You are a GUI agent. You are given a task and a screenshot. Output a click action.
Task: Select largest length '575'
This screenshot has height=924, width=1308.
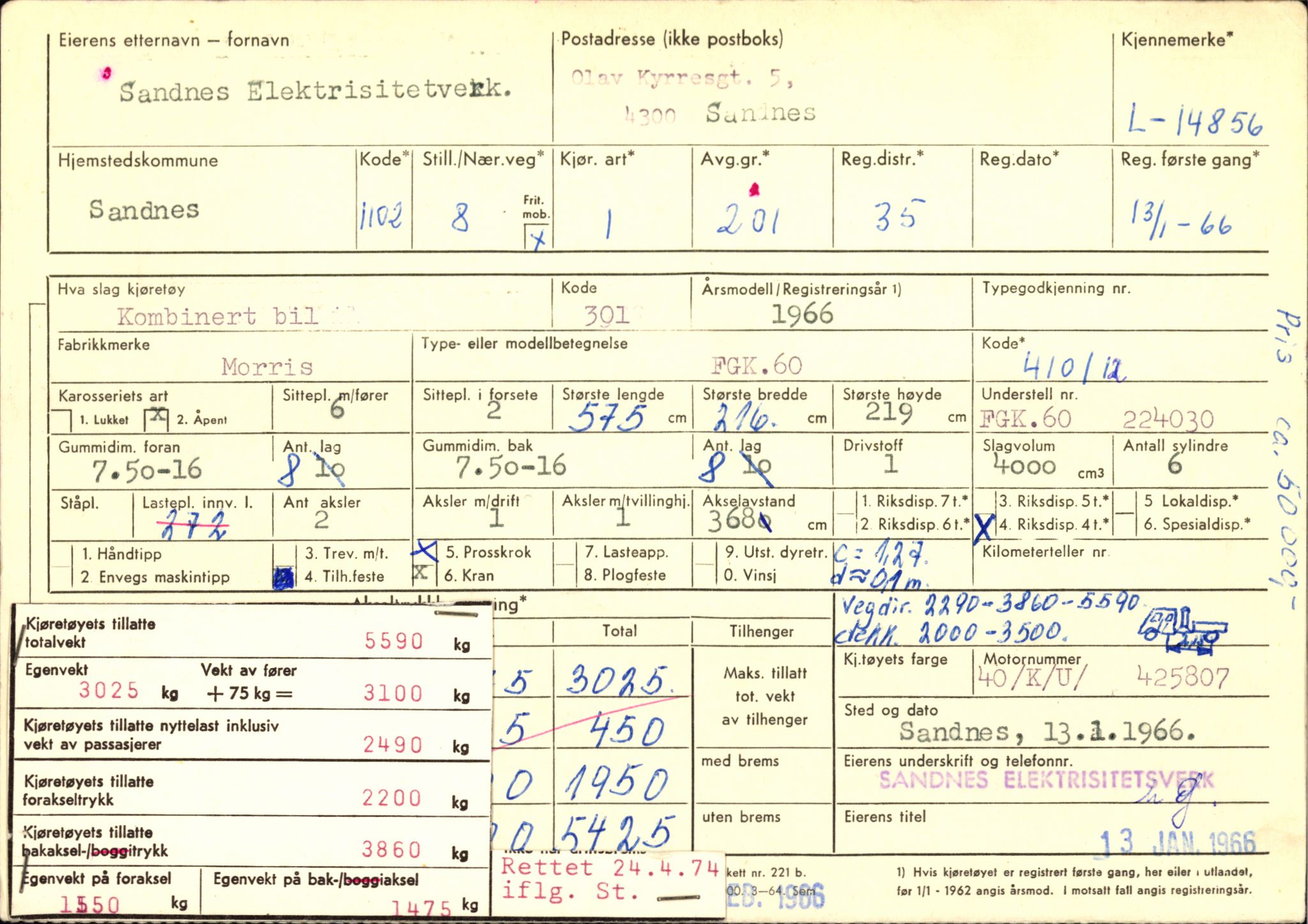point(607,418)
